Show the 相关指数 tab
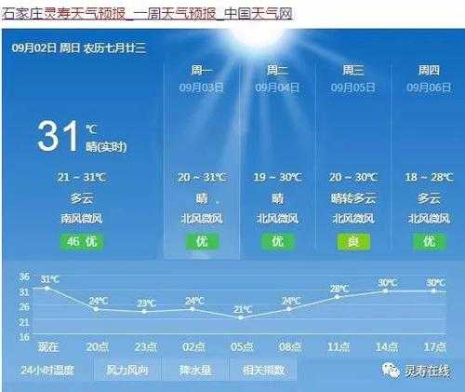The image size is (465, 392). 263,370
